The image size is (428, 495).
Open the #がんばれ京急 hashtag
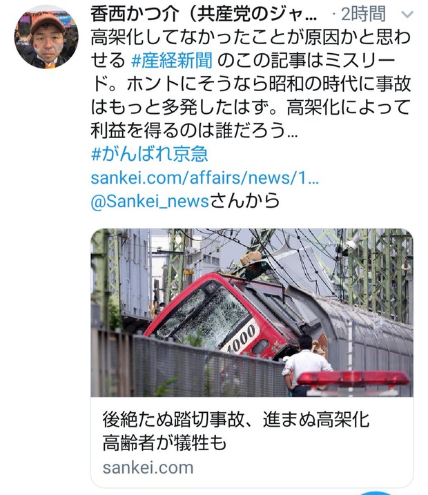(149, 154)
